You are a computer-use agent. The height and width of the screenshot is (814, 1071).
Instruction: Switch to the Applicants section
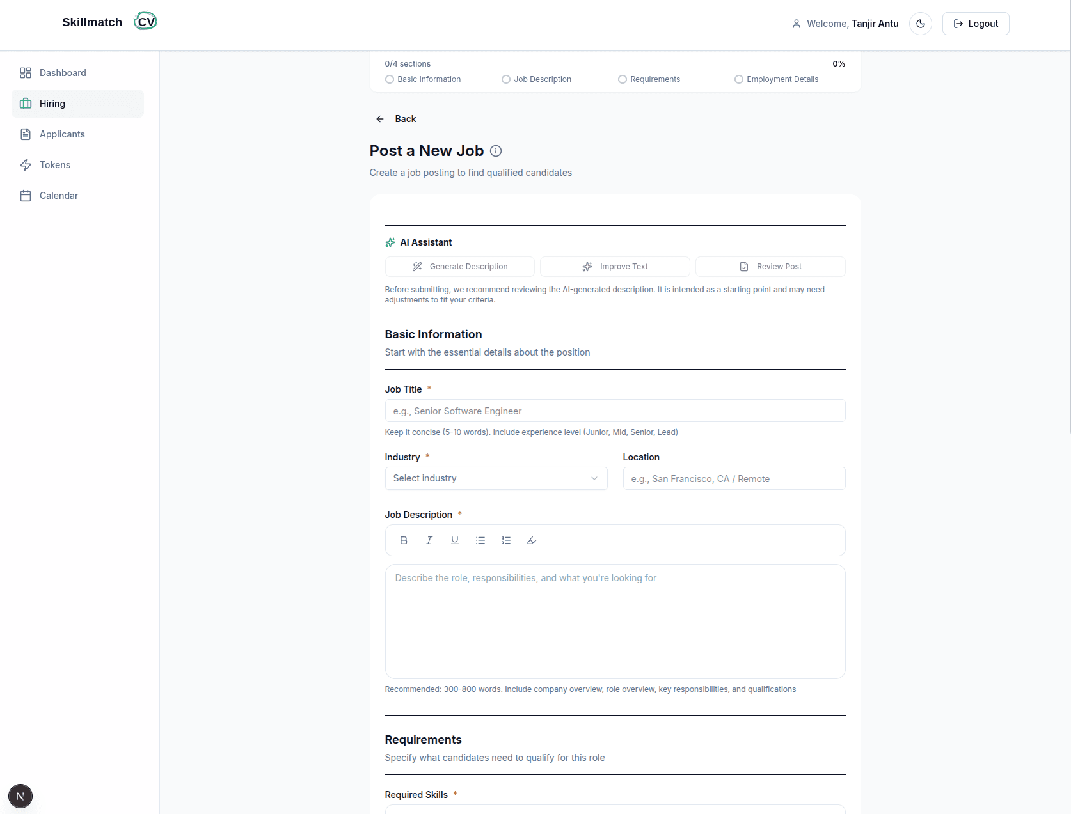click(x=62, y=134)
